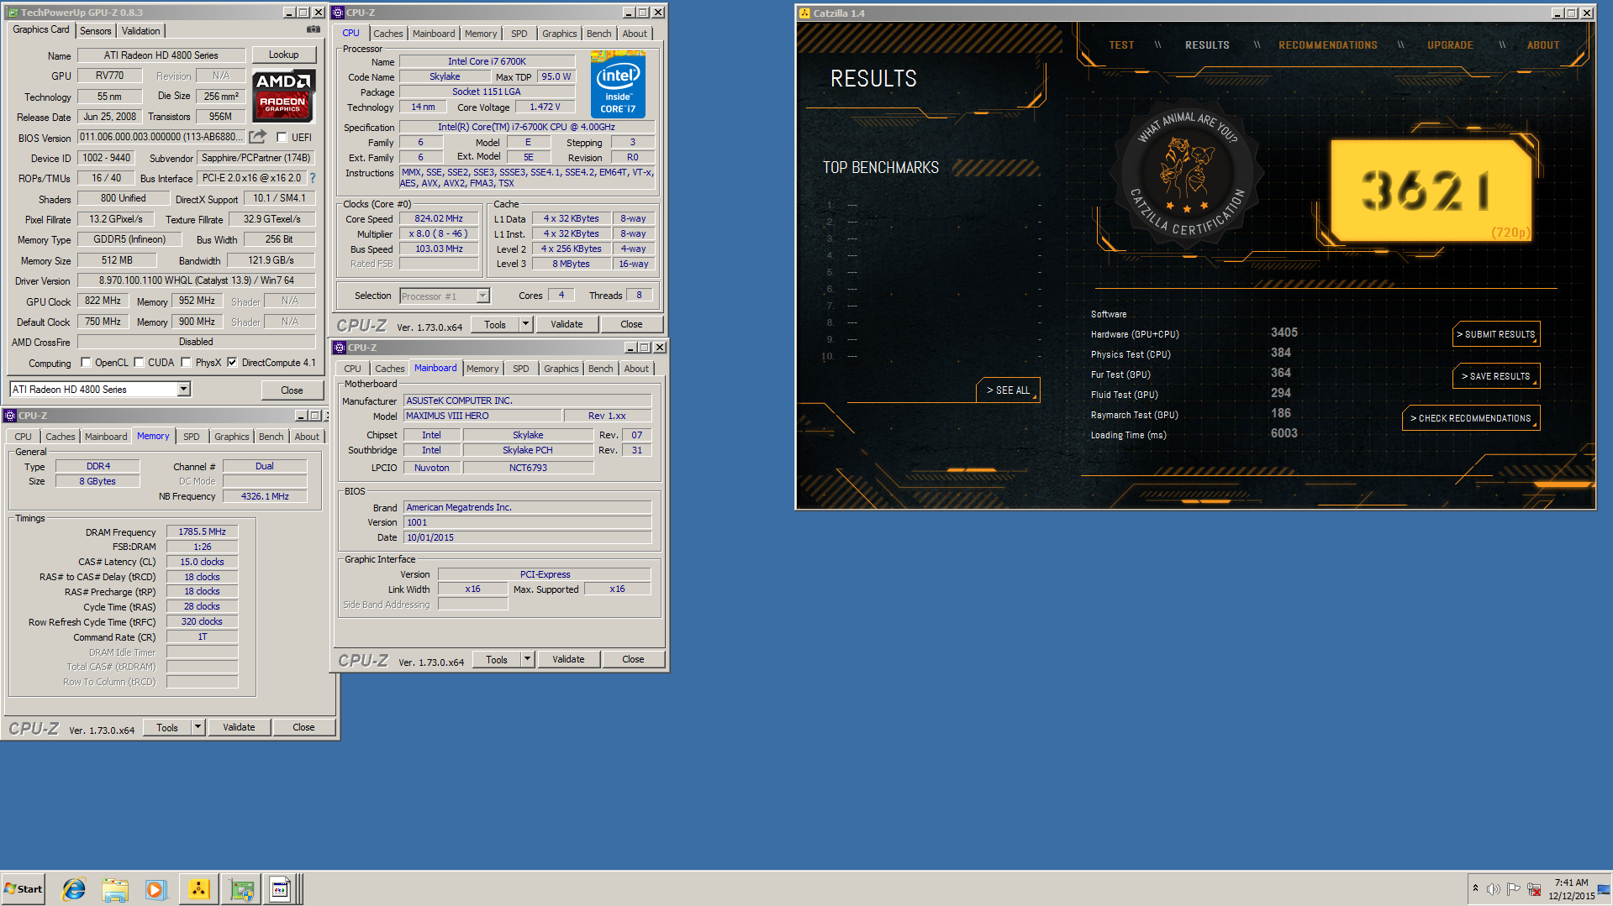Click the volume speaker tray icon
Viewport: 1613px width, 906px height.
(1493, 889)
